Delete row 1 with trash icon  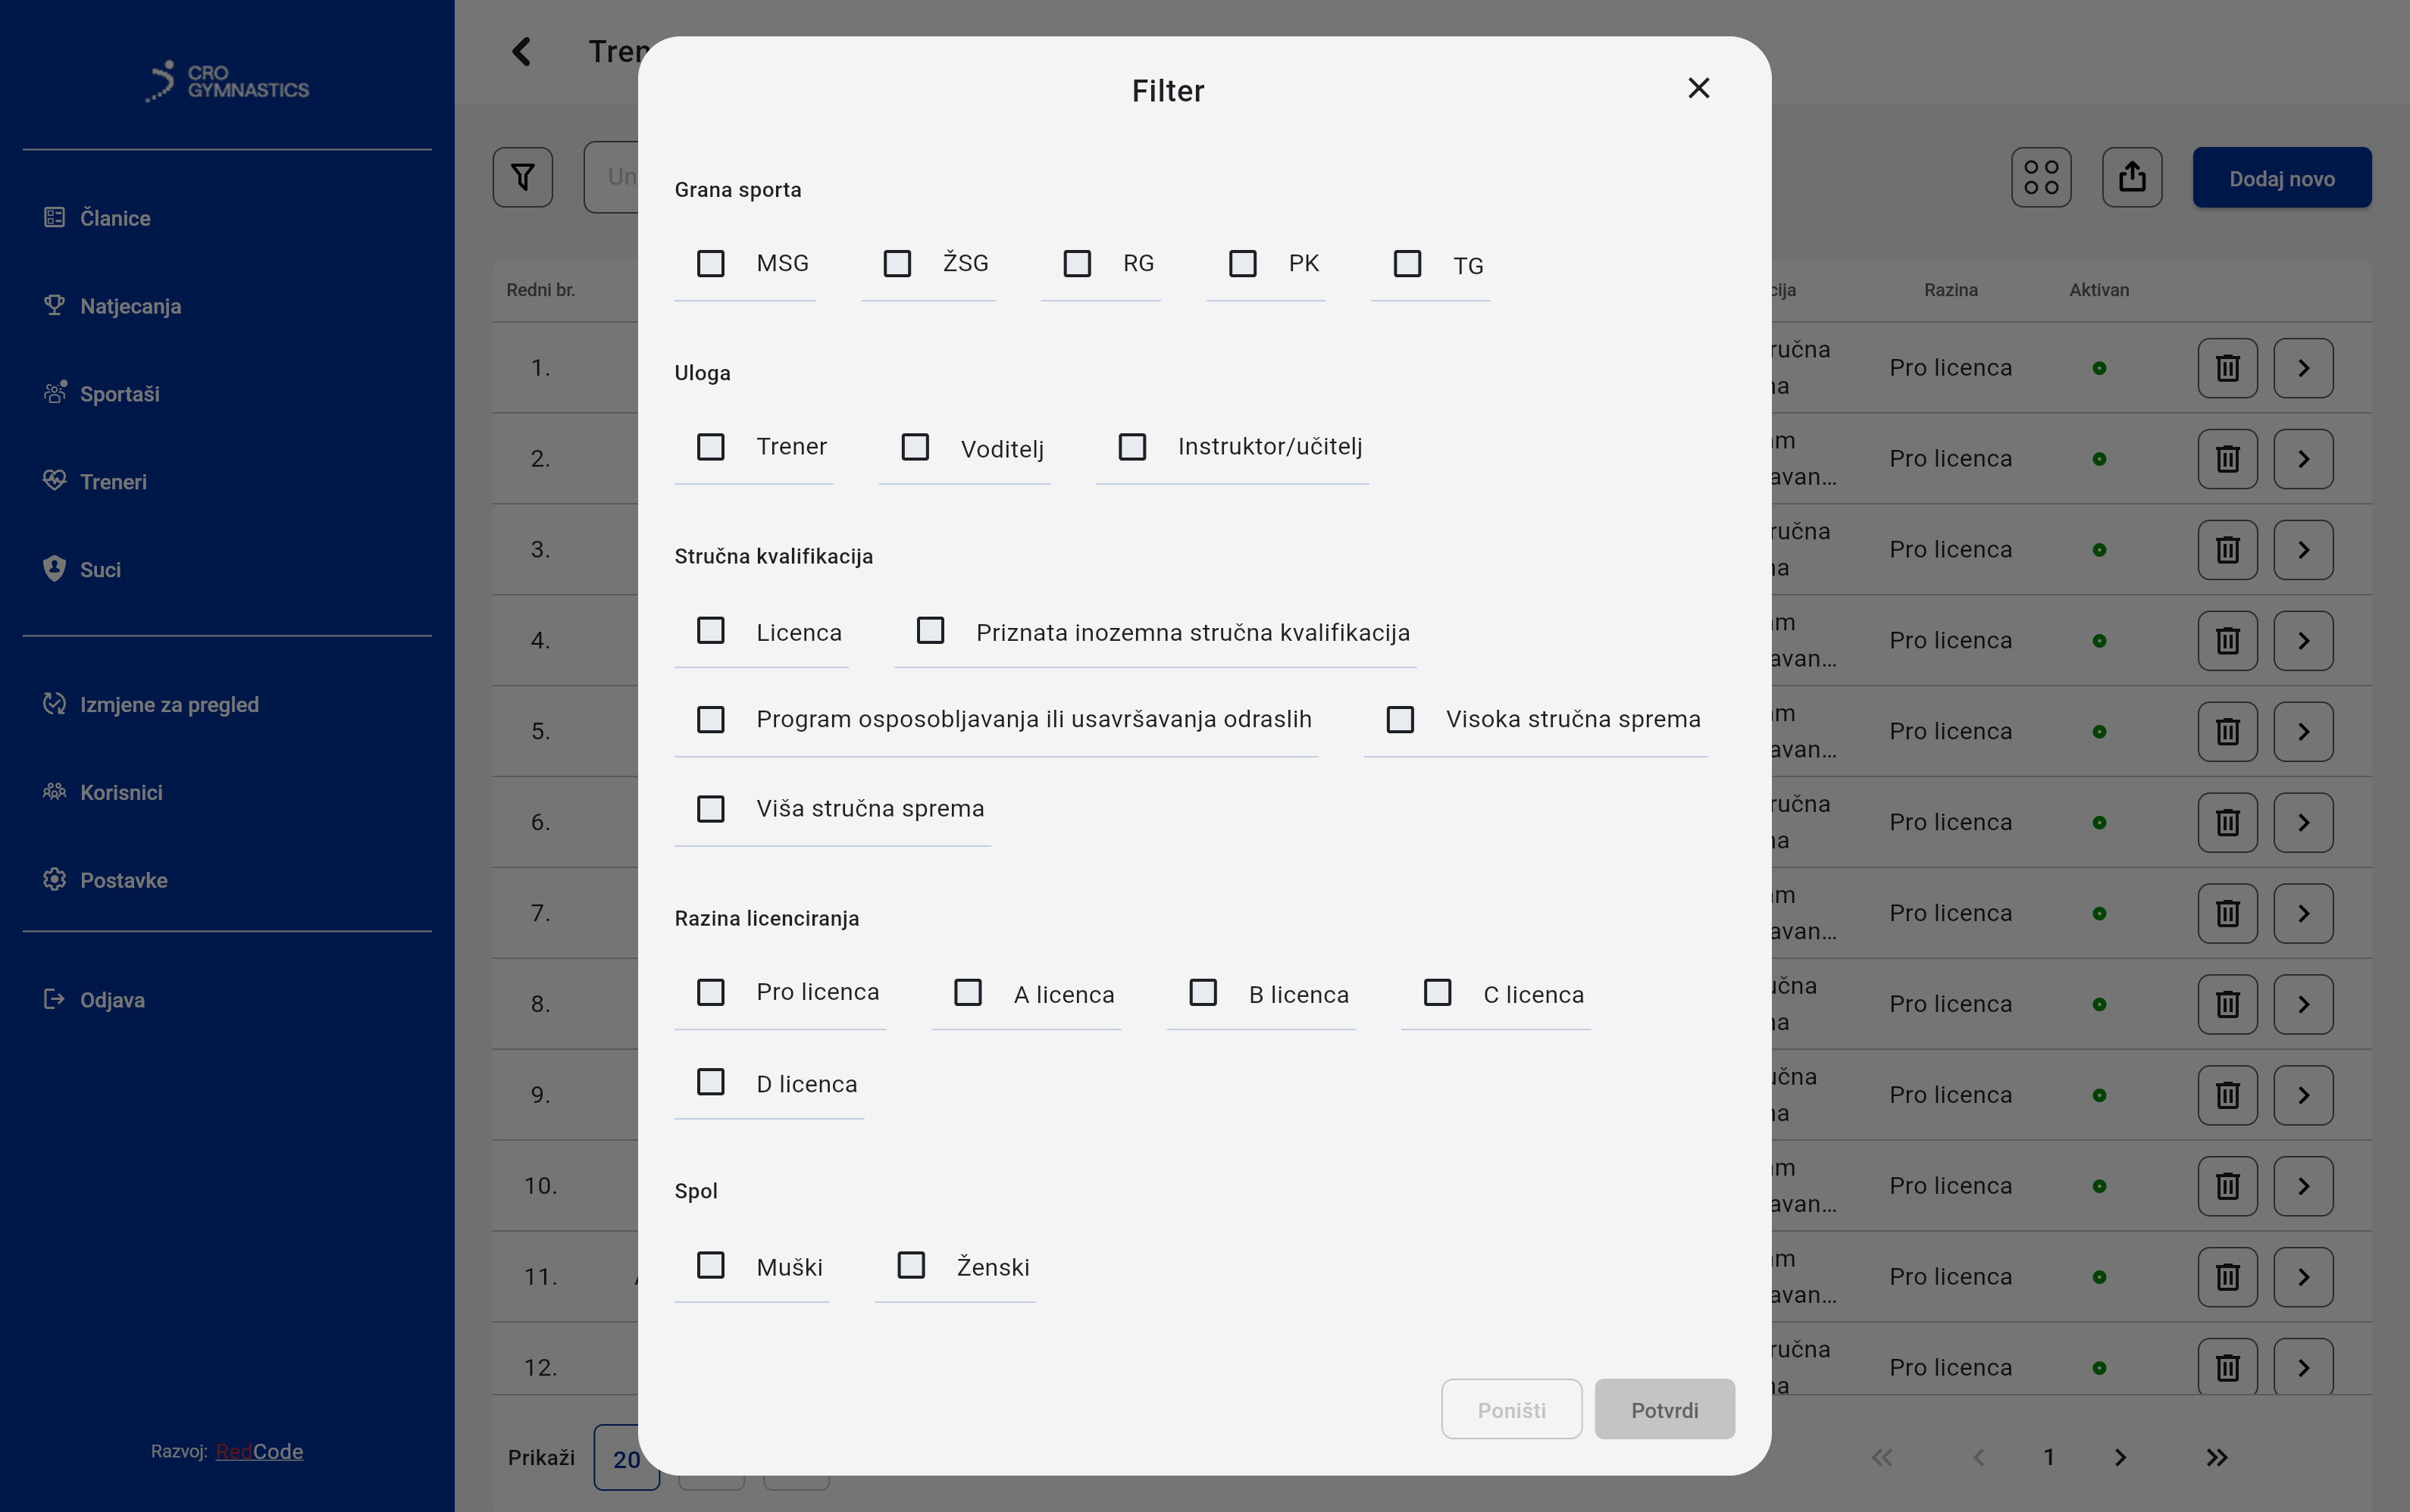coord(2227,368)
